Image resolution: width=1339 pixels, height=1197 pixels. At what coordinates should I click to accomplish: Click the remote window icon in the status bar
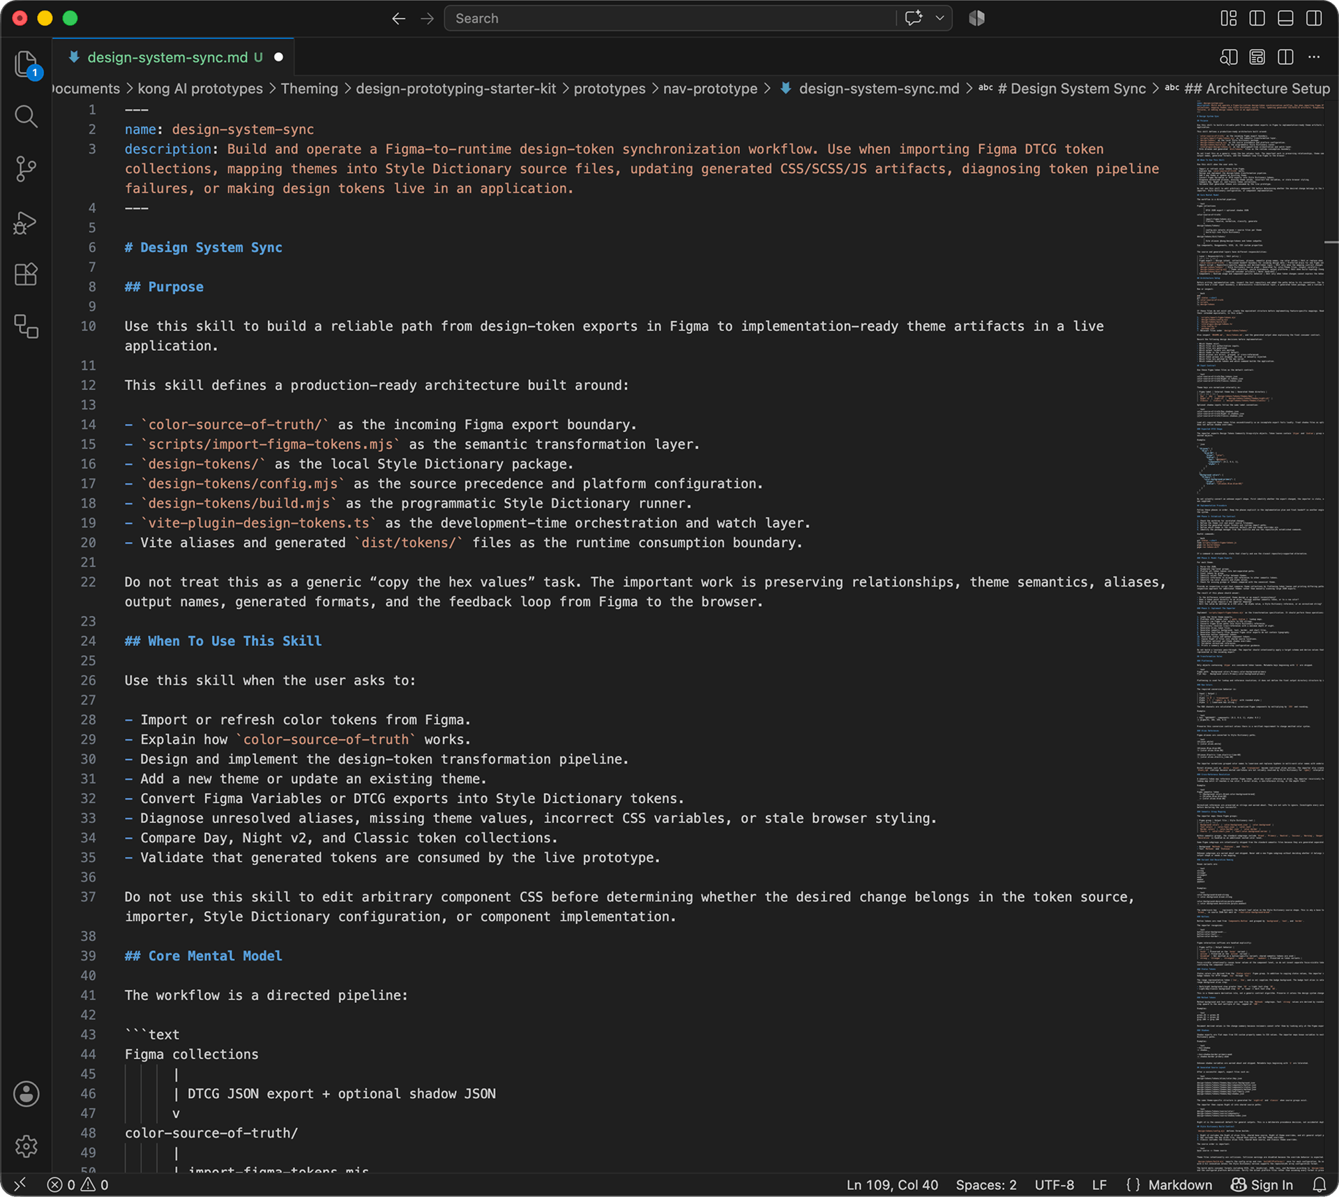20,1184
